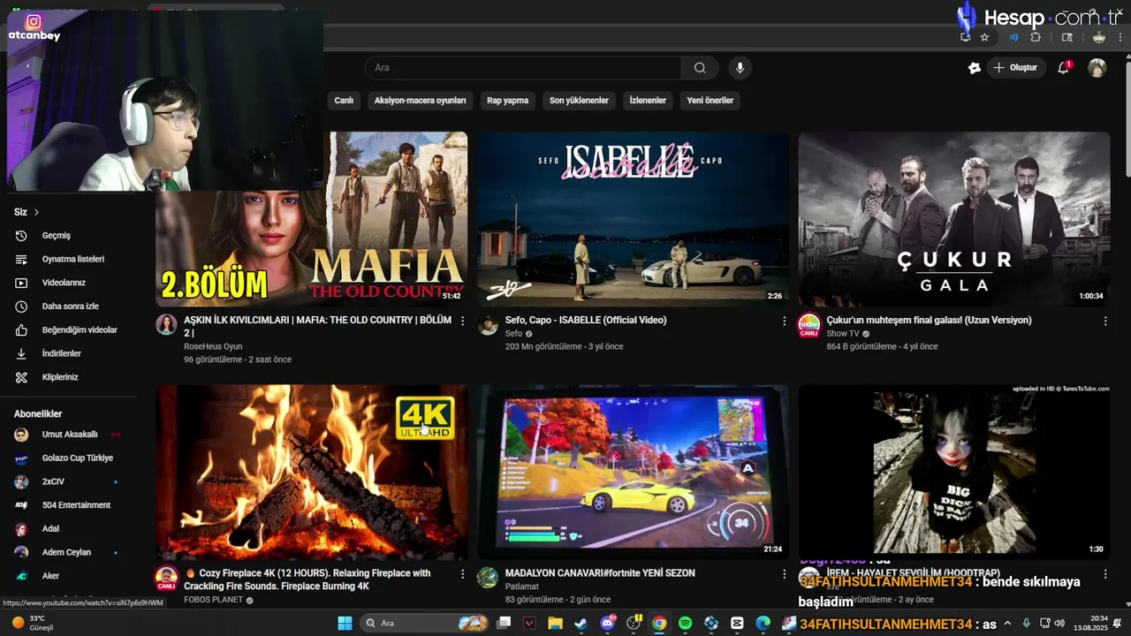
Task: Select the İzlenenler chip
Action: click(x=648, y=101)
